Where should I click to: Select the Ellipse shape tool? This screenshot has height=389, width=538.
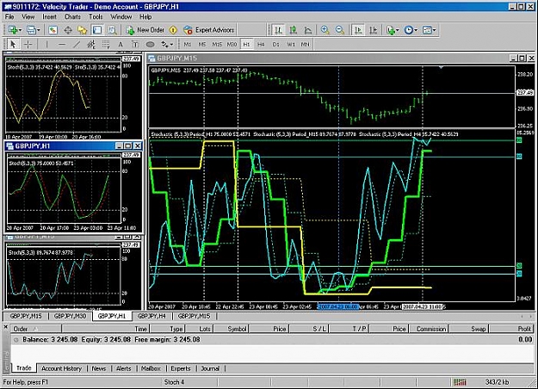[151, 44]
